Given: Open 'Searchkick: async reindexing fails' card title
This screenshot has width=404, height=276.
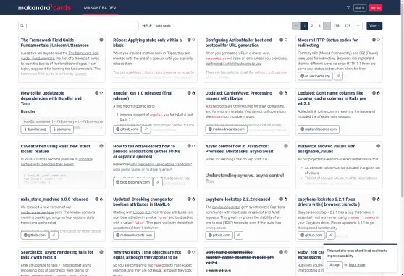Looking at the screenshot, I should (57, 254).
